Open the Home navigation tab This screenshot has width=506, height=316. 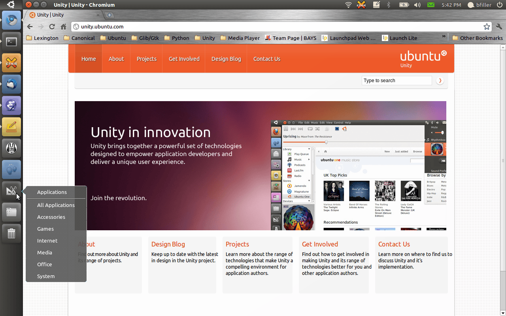tap(89, 59)
